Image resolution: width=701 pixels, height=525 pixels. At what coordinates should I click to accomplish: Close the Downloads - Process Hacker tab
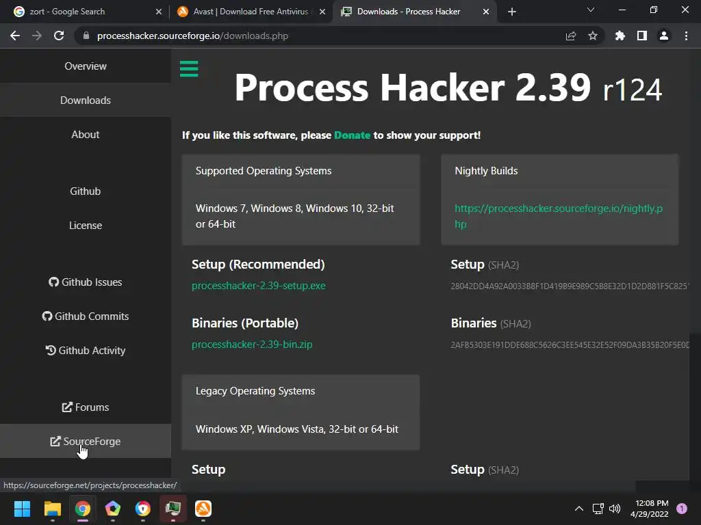click(x=486, y=12)
